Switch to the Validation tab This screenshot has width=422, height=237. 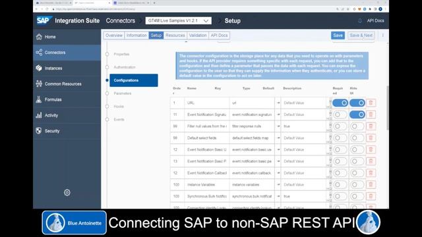coord(198,35)
